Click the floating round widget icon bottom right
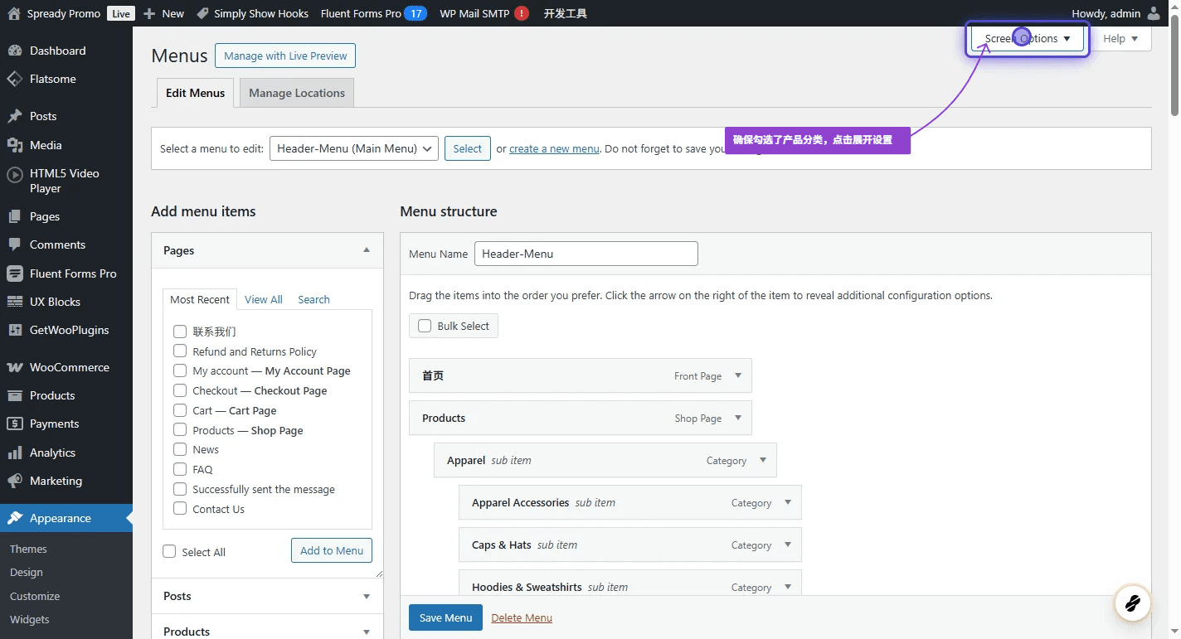Image resolution: width=1181 pixels, height=639 pixels. click(x=1132, y=603)
